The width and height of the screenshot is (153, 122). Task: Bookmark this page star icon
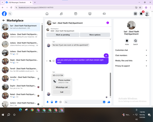click(140, 7)
